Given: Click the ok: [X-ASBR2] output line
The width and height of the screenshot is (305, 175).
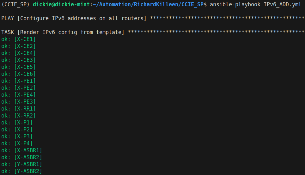Looking at the screenshot, I should pyautogui.click(x=21, y=157).
